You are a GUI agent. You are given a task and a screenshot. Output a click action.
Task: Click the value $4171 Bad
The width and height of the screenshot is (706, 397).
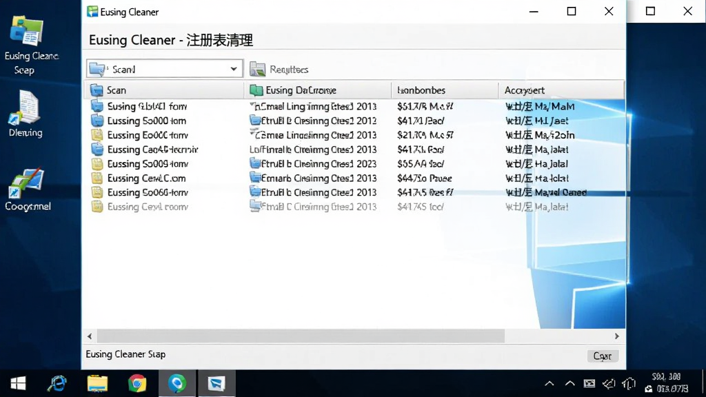(421, 121)
